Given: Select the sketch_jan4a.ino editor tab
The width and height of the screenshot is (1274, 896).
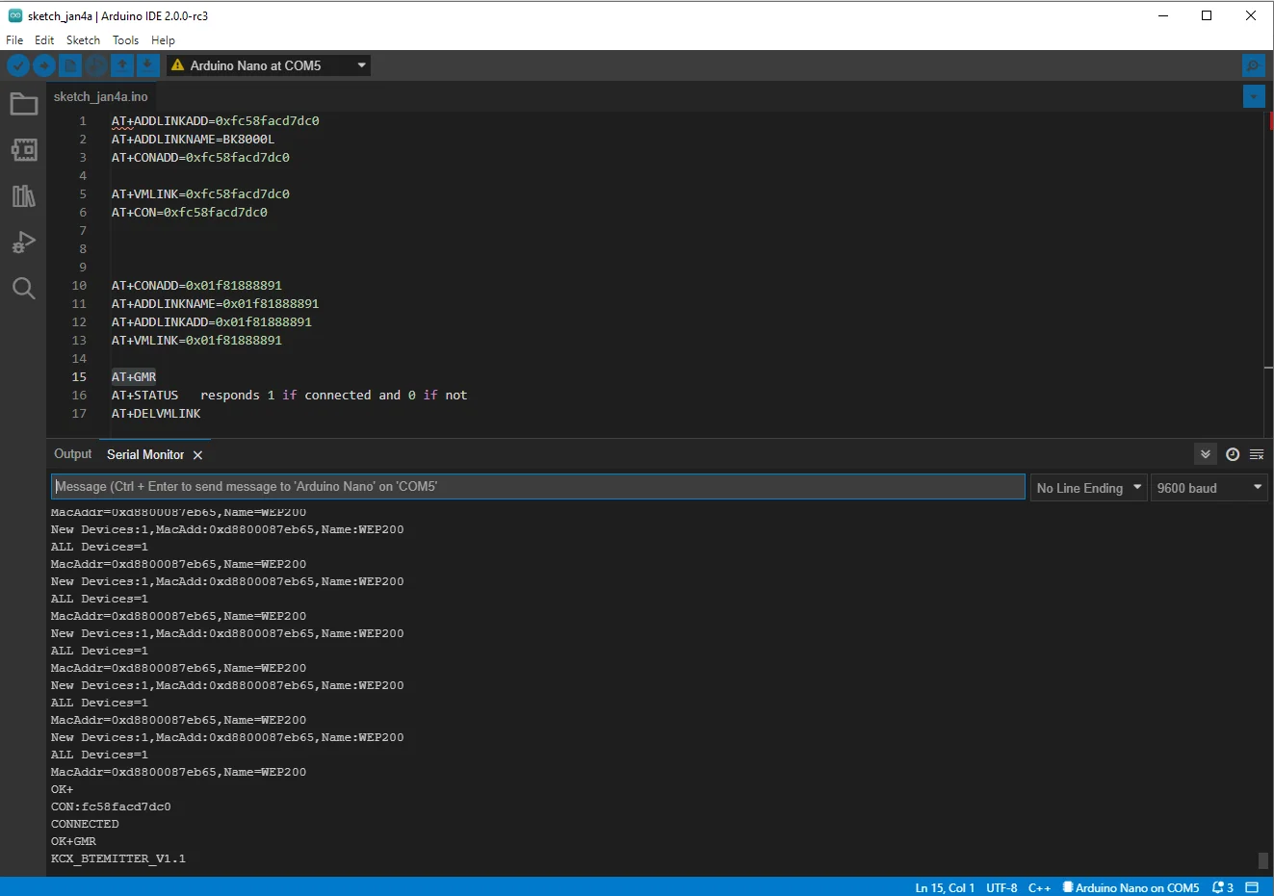Looking at the screenshot, I should point(101,96).
